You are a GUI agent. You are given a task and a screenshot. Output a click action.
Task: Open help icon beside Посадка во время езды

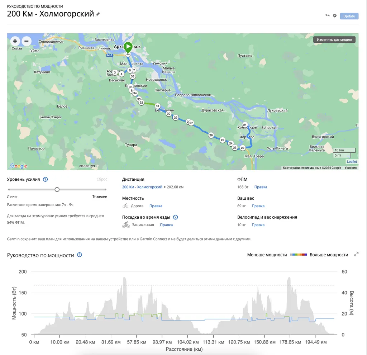point(175,217)
